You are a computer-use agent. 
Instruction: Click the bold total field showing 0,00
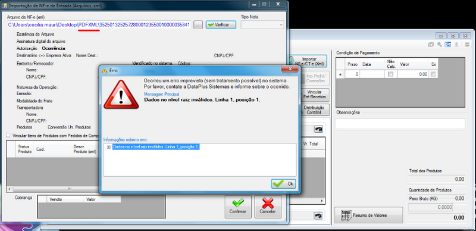[437, 218]
